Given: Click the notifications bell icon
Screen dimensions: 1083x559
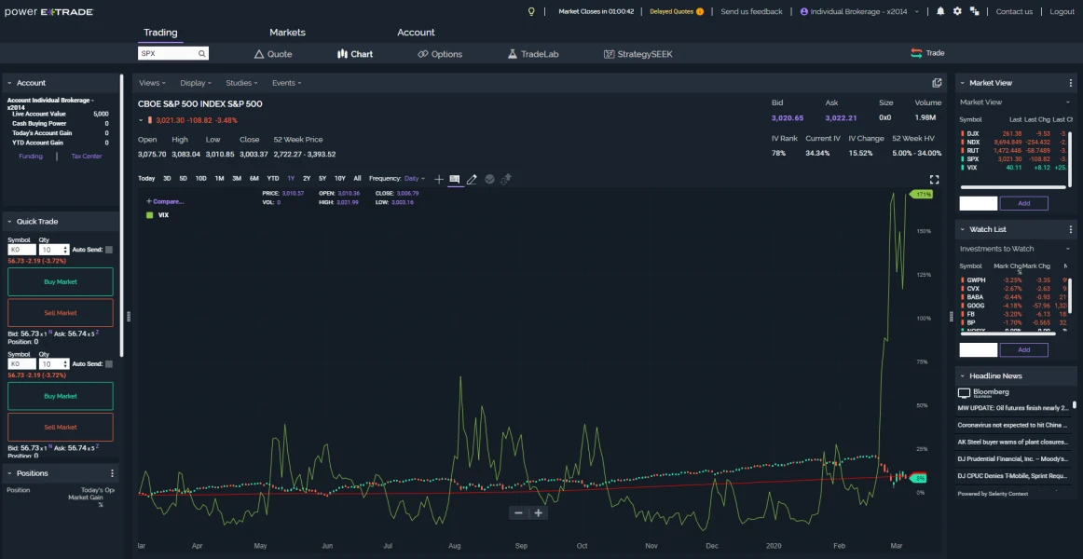Looking at the screenshot, I should 940,11.
